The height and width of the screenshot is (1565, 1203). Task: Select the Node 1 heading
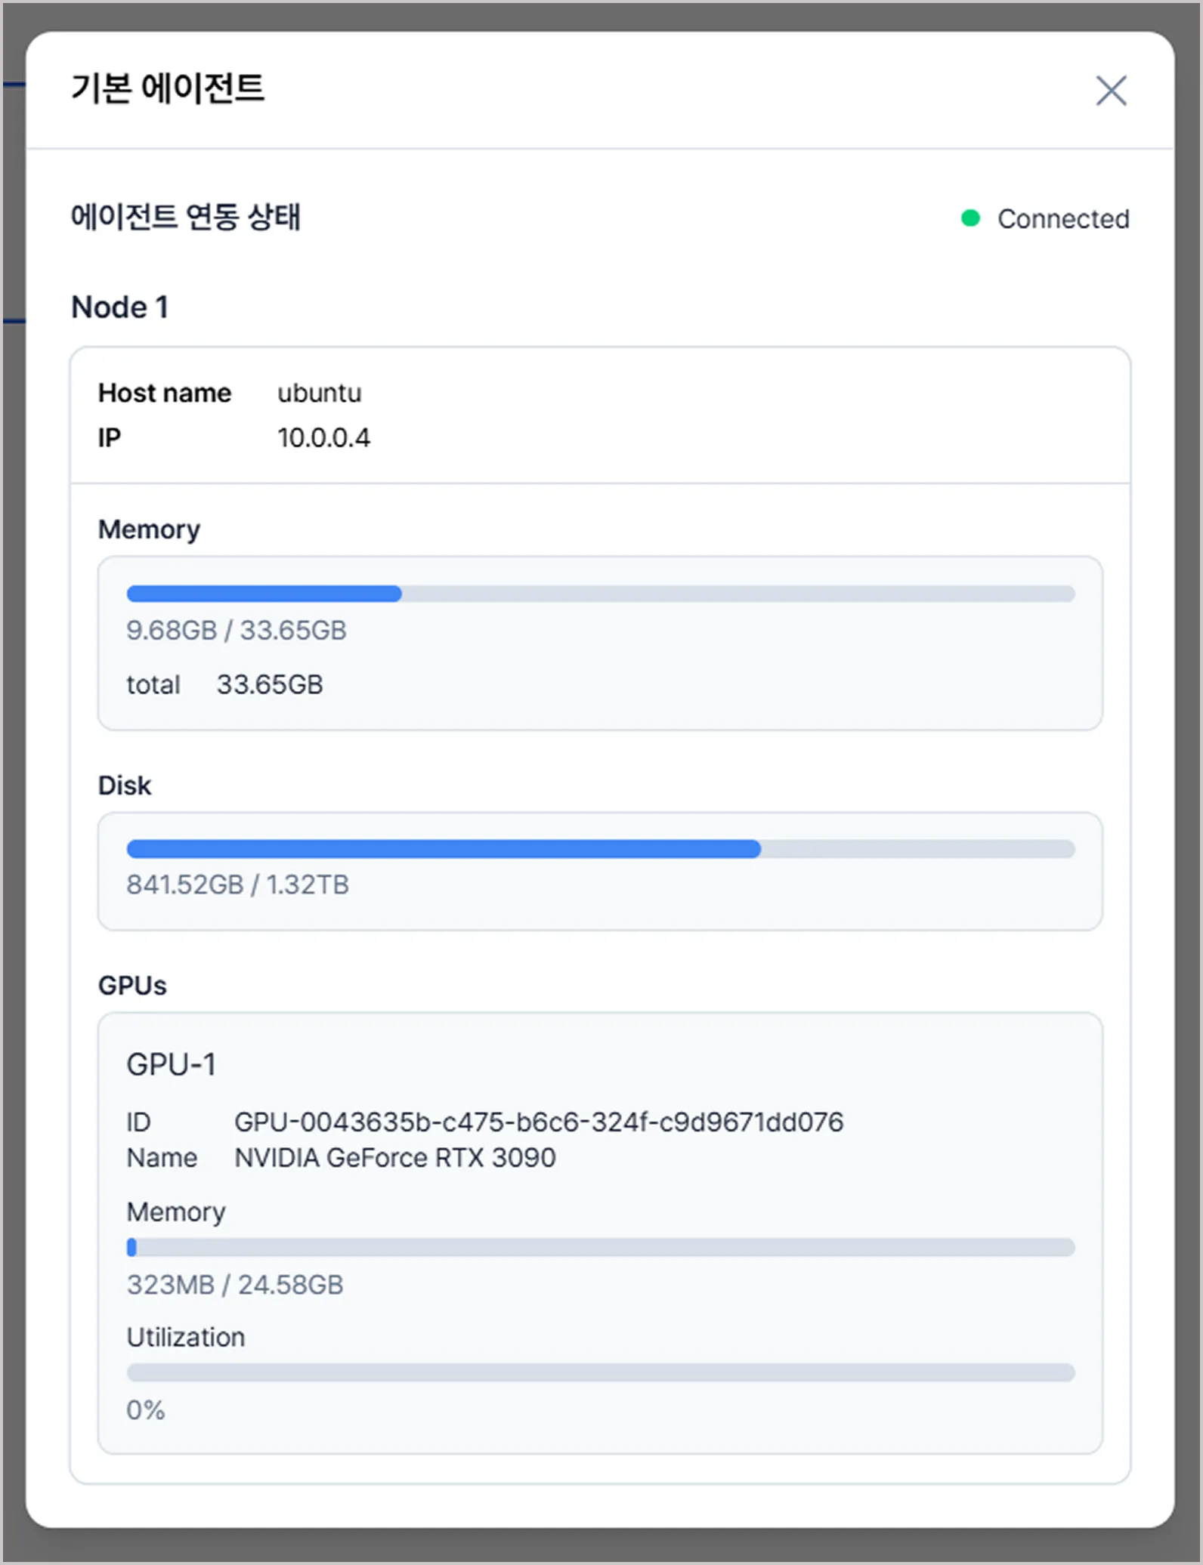(x=119, y=307)
